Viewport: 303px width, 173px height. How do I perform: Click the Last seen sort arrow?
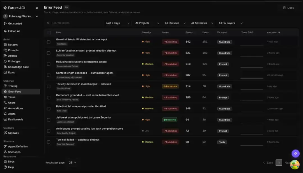[279, 33]
